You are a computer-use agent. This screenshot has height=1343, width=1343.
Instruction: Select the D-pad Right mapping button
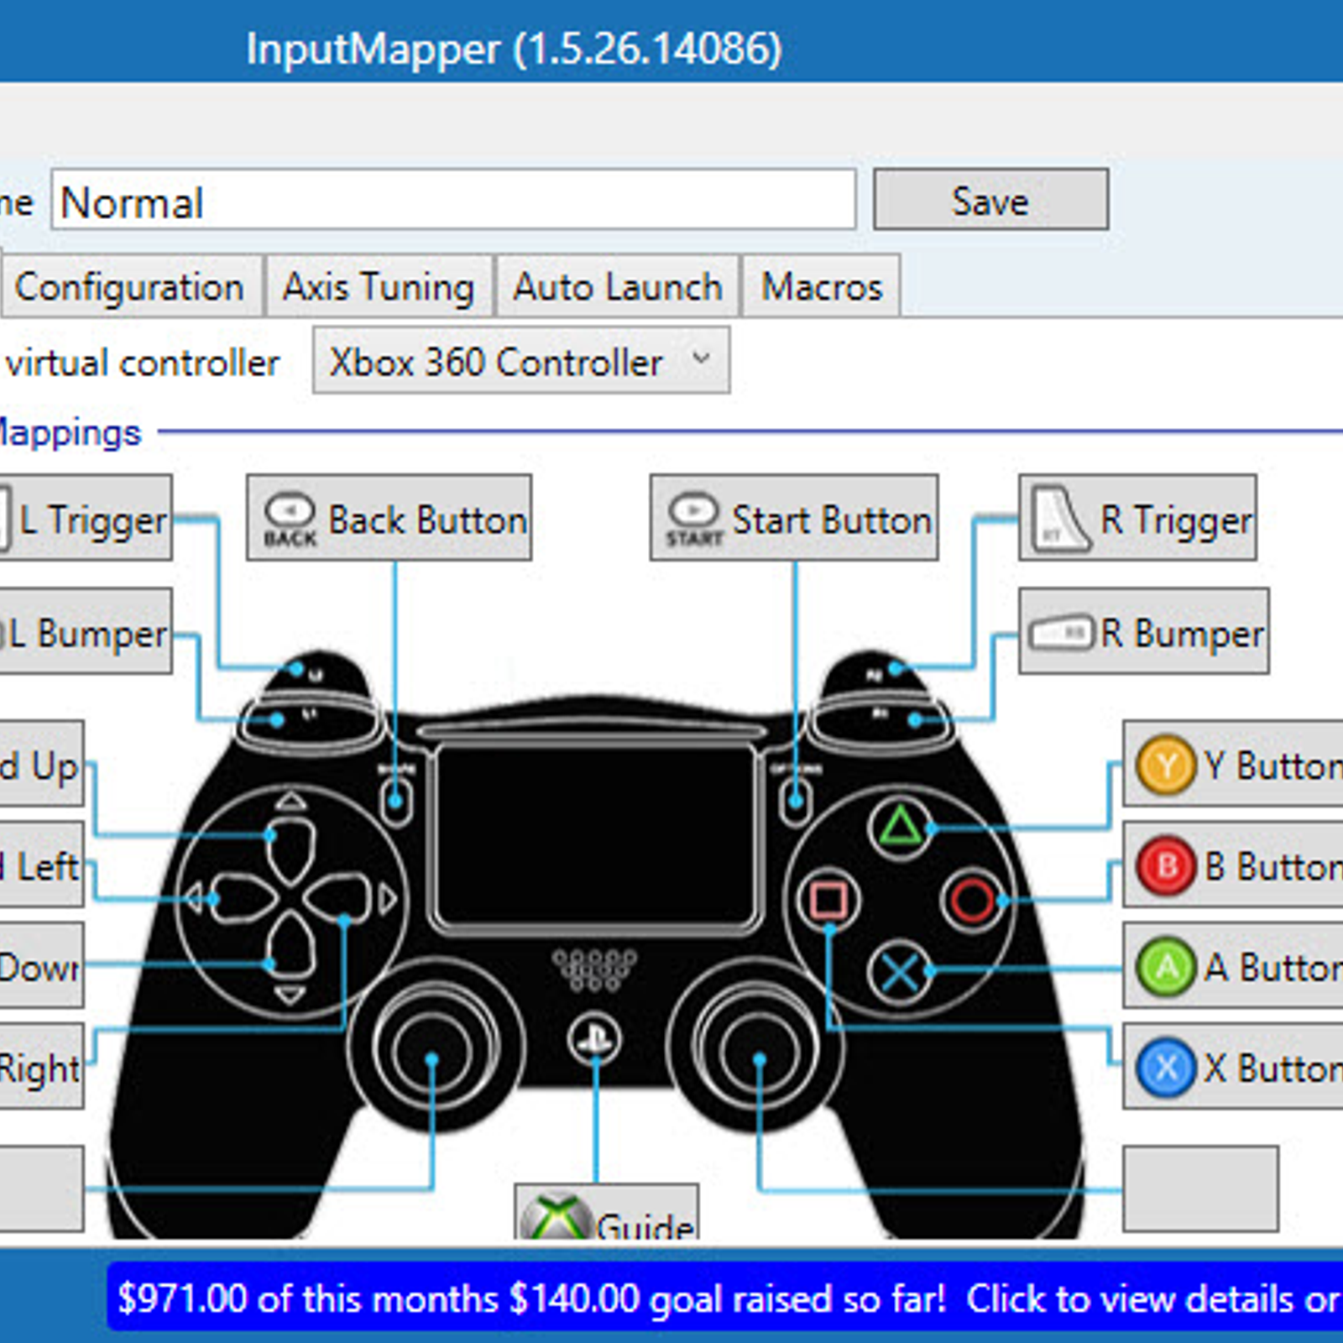tap(41, 1067)
